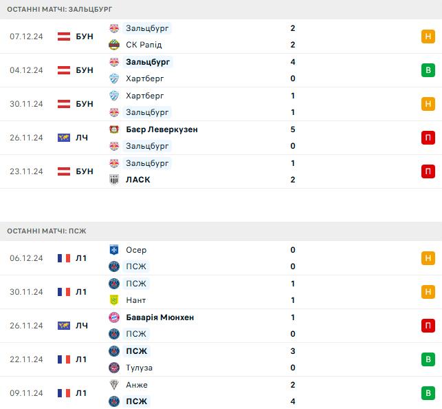Click the ОСТАННІ МАТЧІ: ПСЖ section header
442x409 pixels.
click(221, 231)
